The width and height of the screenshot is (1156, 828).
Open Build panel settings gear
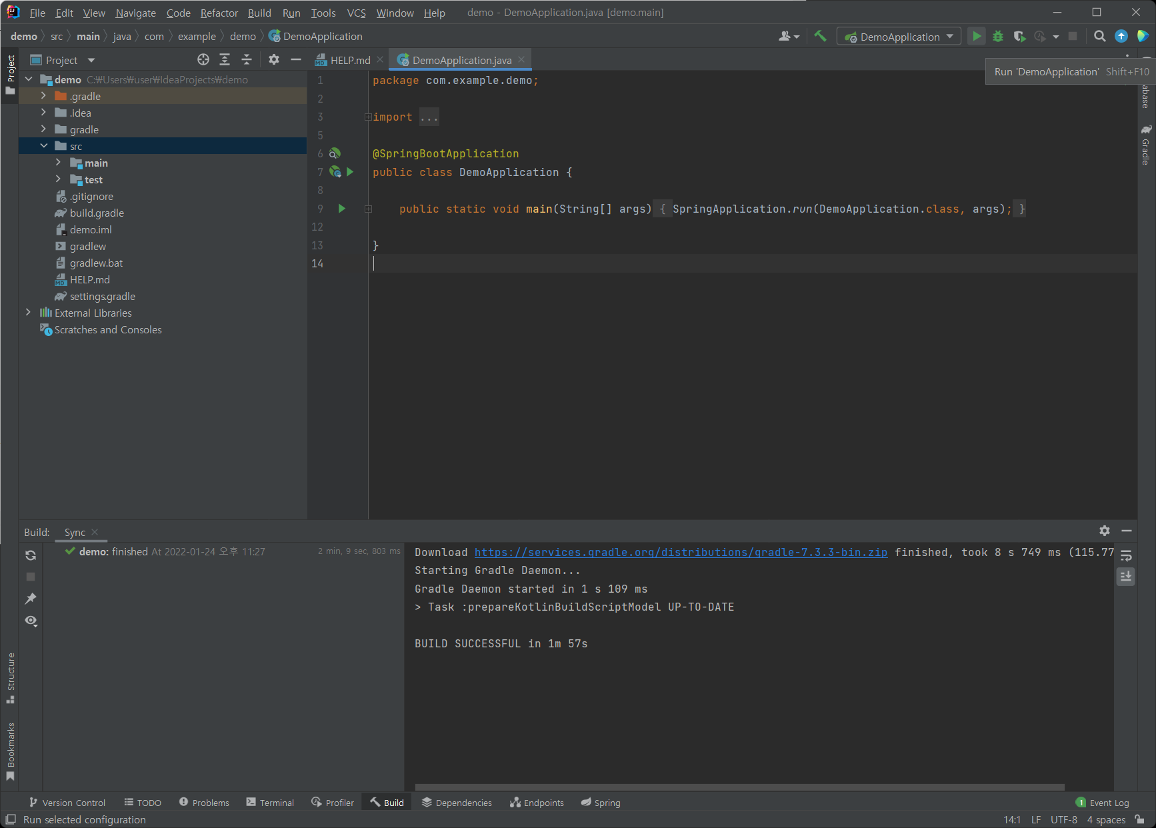click(1105, 531)
